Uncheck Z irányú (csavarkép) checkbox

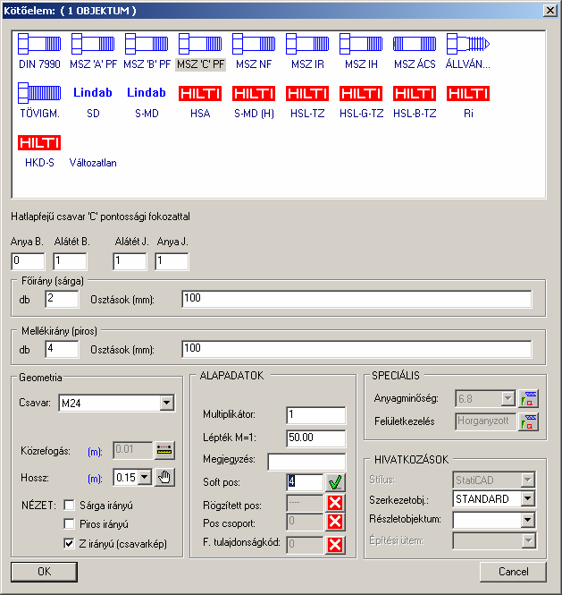(69, 543)
